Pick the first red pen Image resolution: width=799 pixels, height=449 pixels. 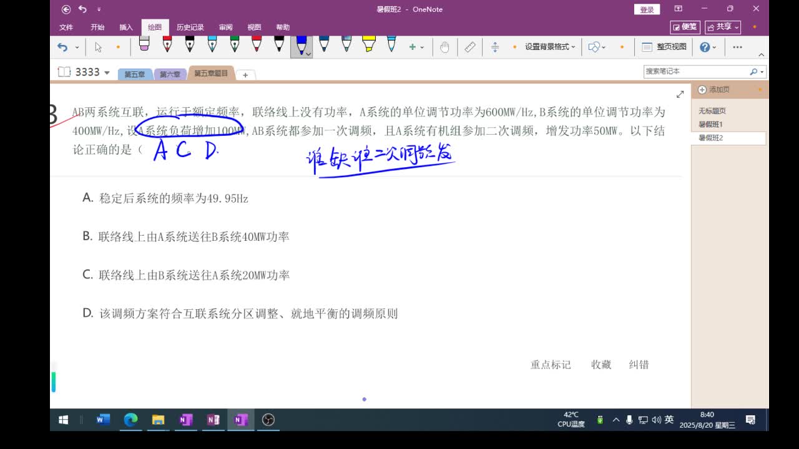167,45
